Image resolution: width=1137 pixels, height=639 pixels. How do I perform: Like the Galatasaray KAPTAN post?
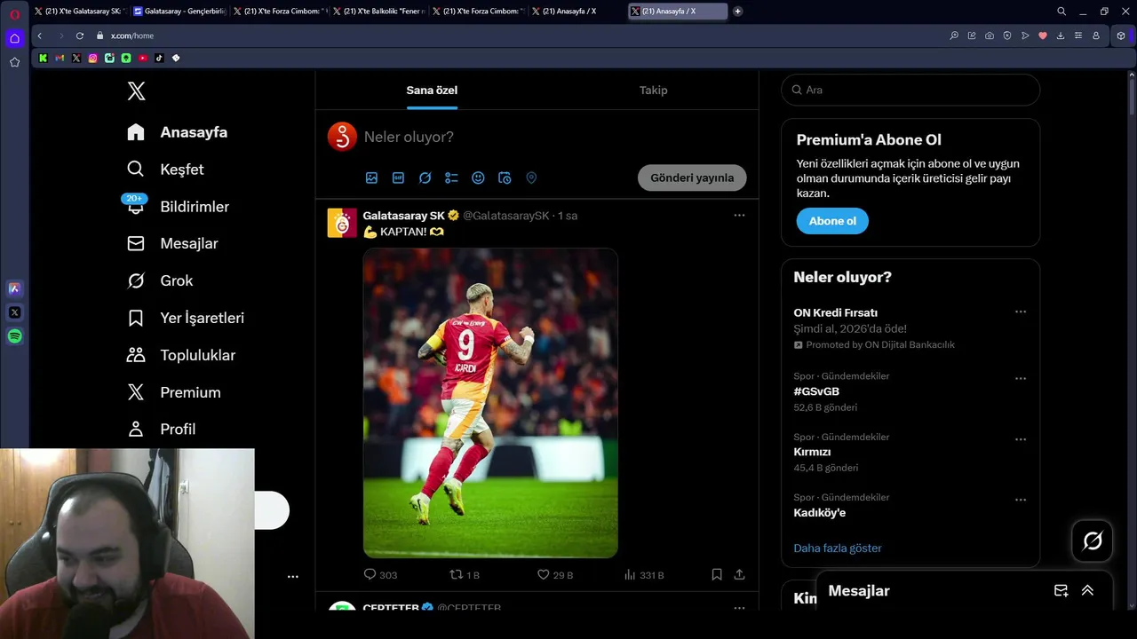[x=554, y=575]
